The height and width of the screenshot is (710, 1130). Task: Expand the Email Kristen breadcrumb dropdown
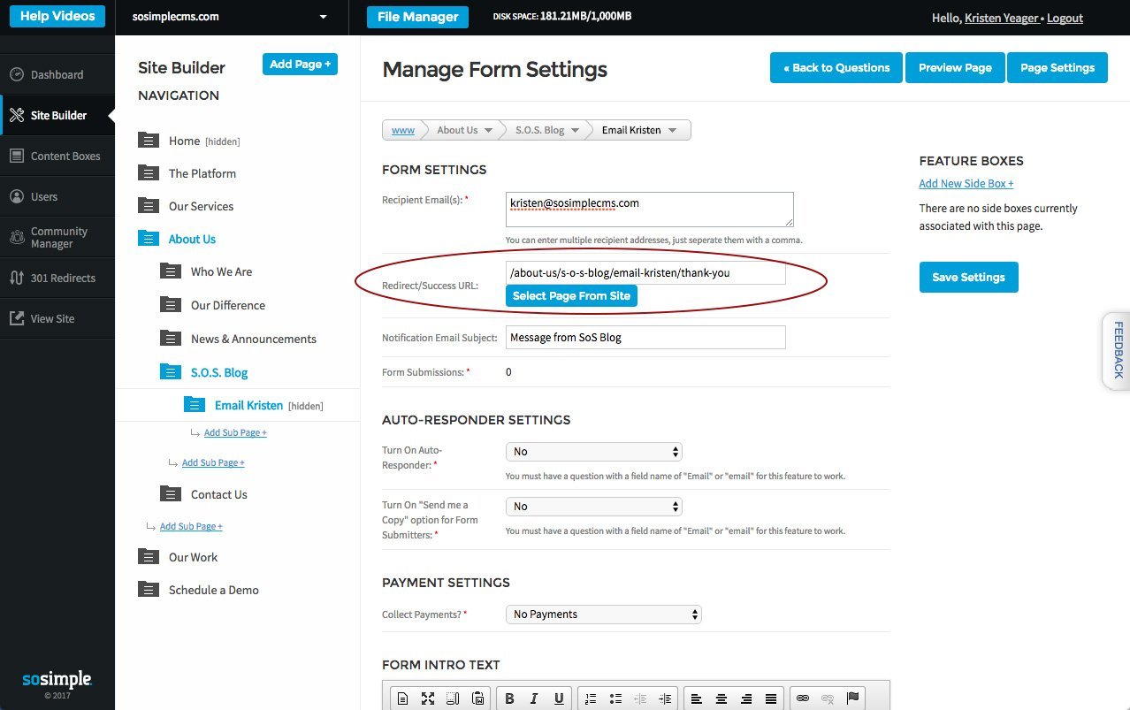coord(672,131)
